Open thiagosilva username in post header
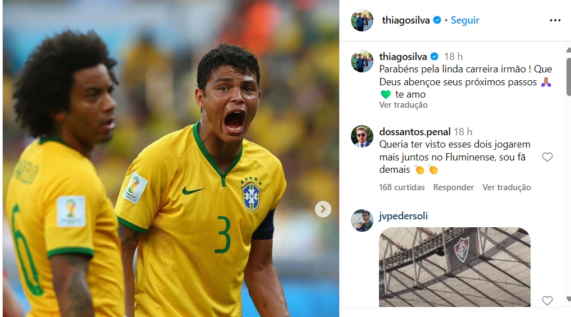571x317 pixels. tap(406, 20)
